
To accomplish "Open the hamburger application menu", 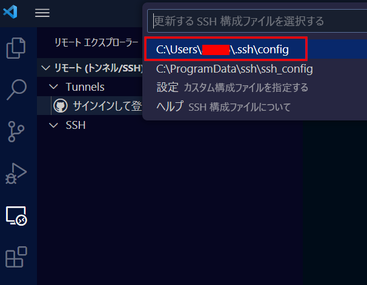I will tap(42, 13).
